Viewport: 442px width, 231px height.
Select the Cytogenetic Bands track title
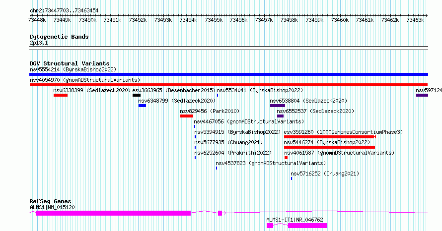click(59, 37)
